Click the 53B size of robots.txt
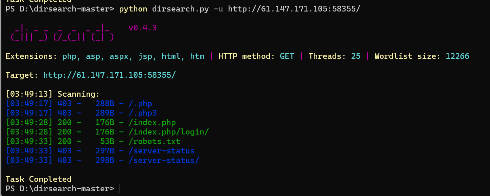This screenshot has height=196, width=490. 107,141
